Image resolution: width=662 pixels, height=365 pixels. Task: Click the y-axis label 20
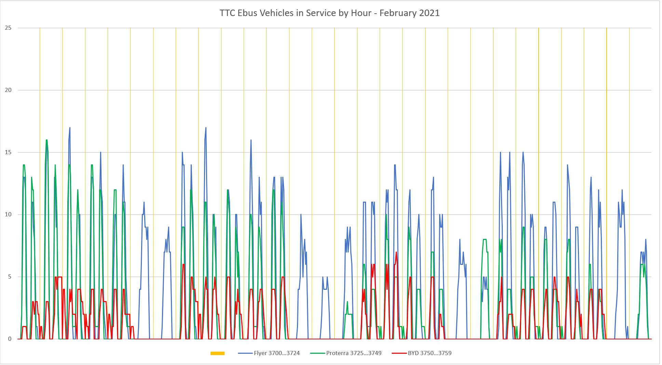[x=8, y=90]
